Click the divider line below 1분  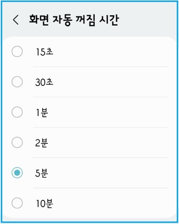pos(101,127)
